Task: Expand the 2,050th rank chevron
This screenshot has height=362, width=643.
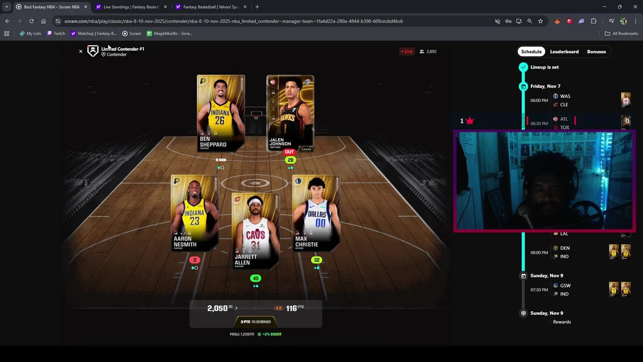Action: 236,308
